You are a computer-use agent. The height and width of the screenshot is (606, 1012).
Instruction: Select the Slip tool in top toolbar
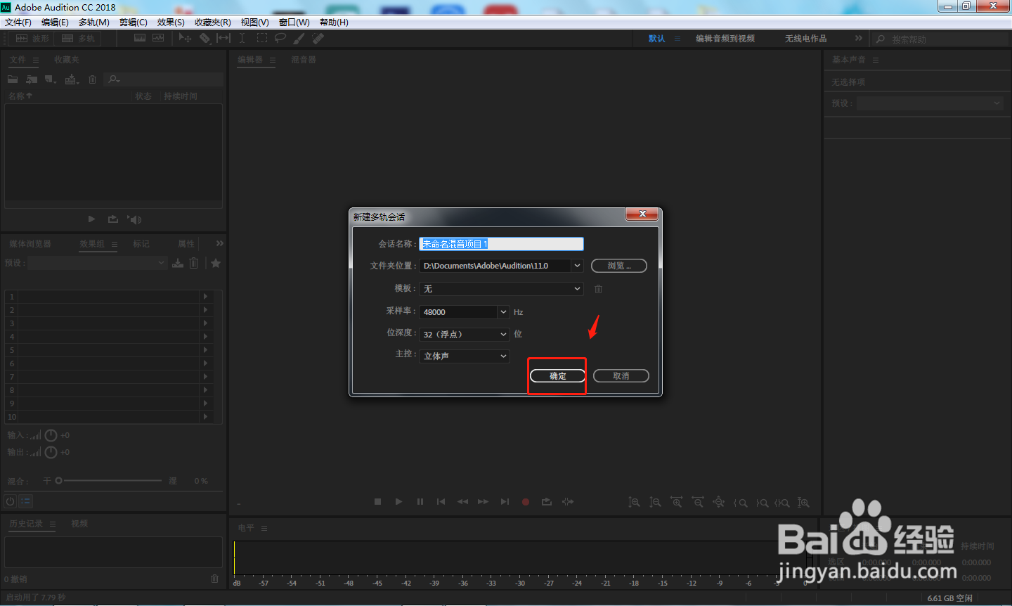[x=223, y=38]
